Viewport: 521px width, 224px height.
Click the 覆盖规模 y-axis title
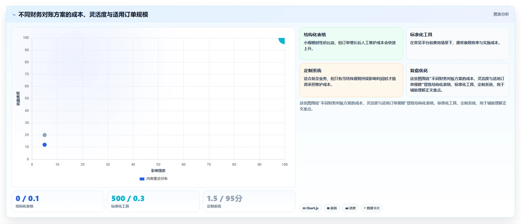[18, 99]
